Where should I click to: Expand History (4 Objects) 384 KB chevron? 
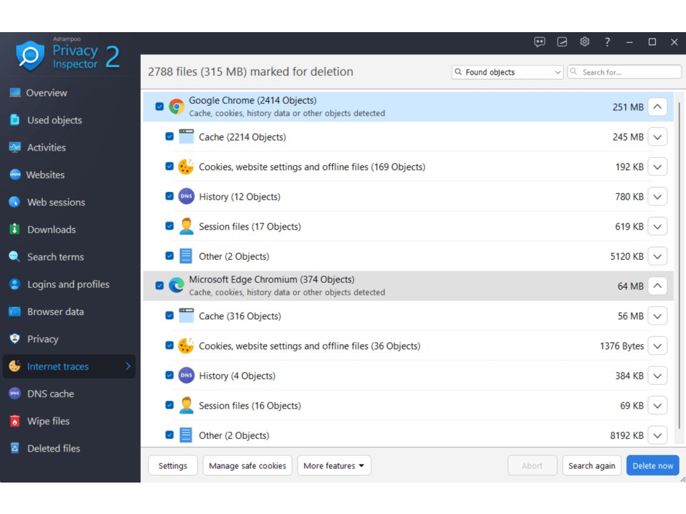tap(657, 376)
